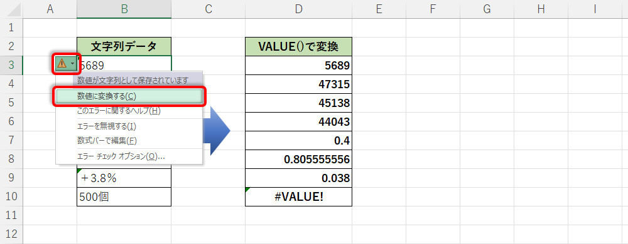Select column G header
This screenshot has width=628, height=244.
pyautogui.click(x=487, y=9)
